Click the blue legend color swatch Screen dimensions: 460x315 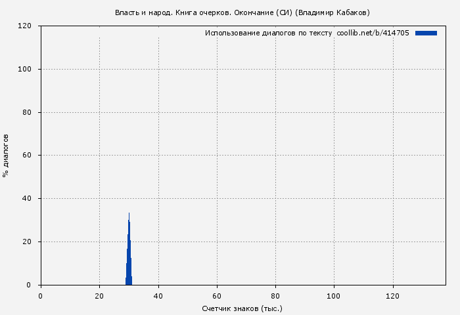(x=426, y=33)
